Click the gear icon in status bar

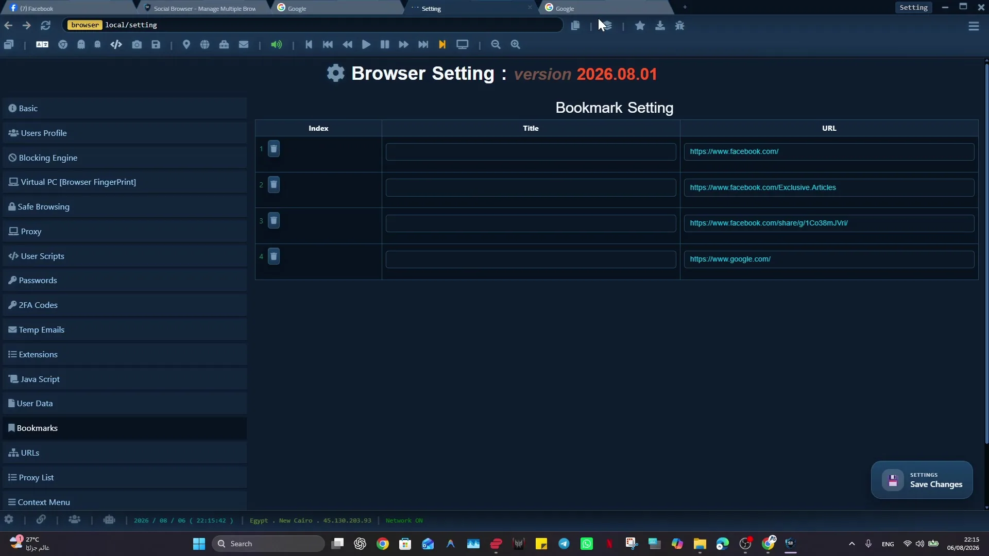pyautogui.click(x=9, y=520)
